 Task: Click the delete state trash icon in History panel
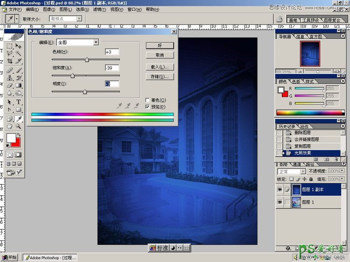tap(336, 159)
